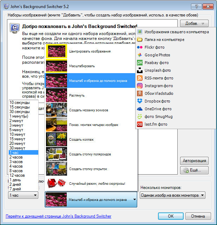Click the Отмена button
This screenshot has width=217, height=225.
(x=198, y=216)
